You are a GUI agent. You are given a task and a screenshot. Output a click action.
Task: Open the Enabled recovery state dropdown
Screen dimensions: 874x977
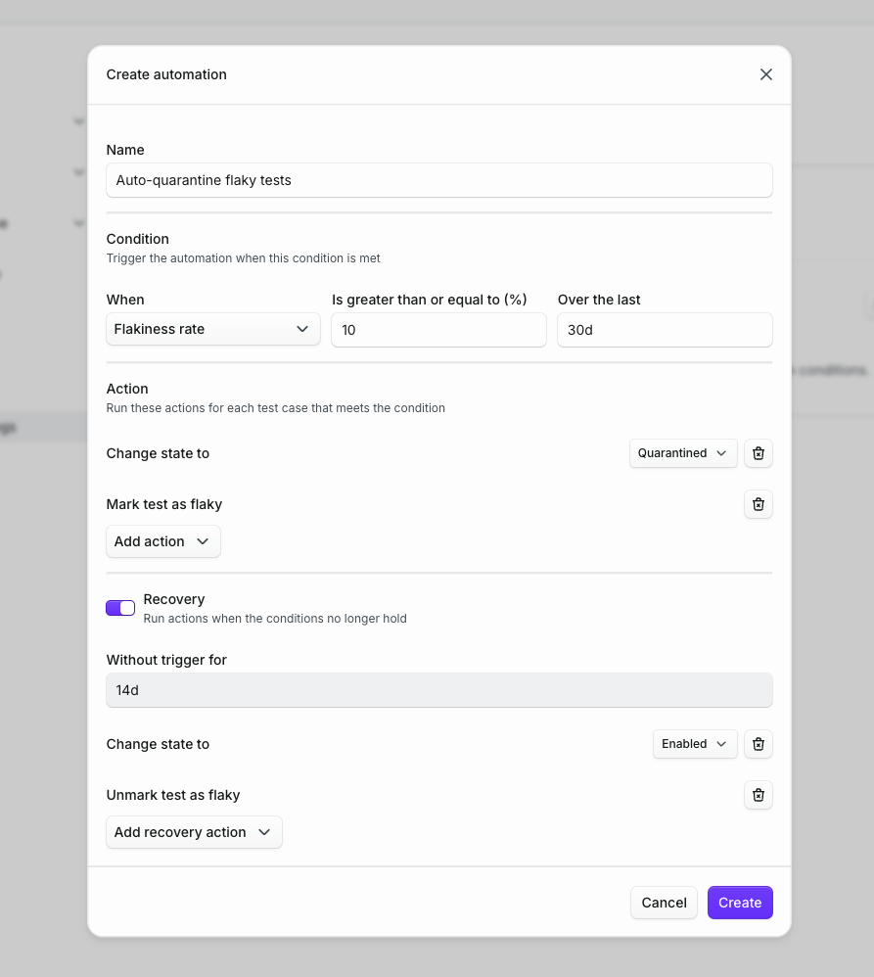coord(695,744)
